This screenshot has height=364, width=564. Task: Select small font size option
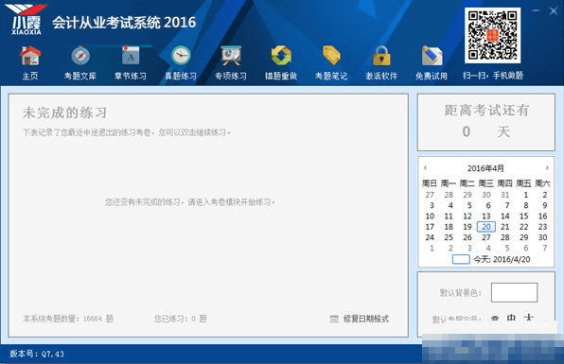pyautogui.click(x=495, y=318)
